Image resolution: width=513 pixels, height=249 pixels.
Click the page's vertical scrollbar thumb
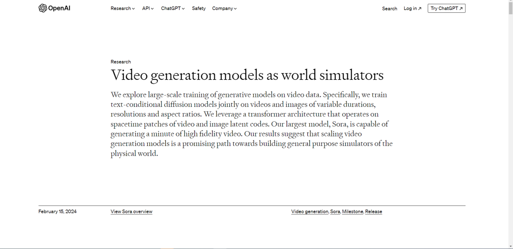tap(510, 8)
